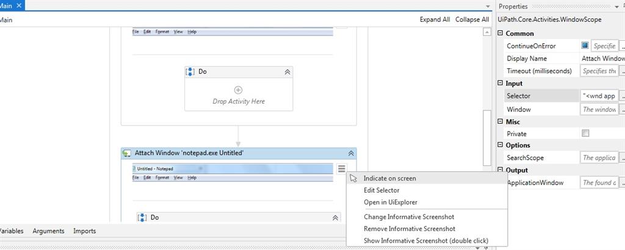This screenshot has width=625, height=250.
Task: Click designer vertical scrollbar up arrow
Action: click(486, 32)
